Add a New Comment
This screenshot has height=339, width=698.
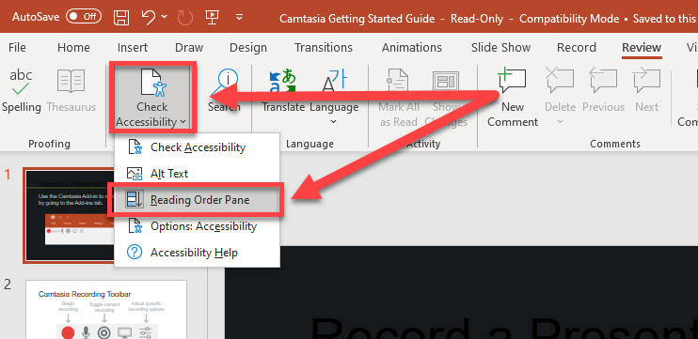[513, 98]
